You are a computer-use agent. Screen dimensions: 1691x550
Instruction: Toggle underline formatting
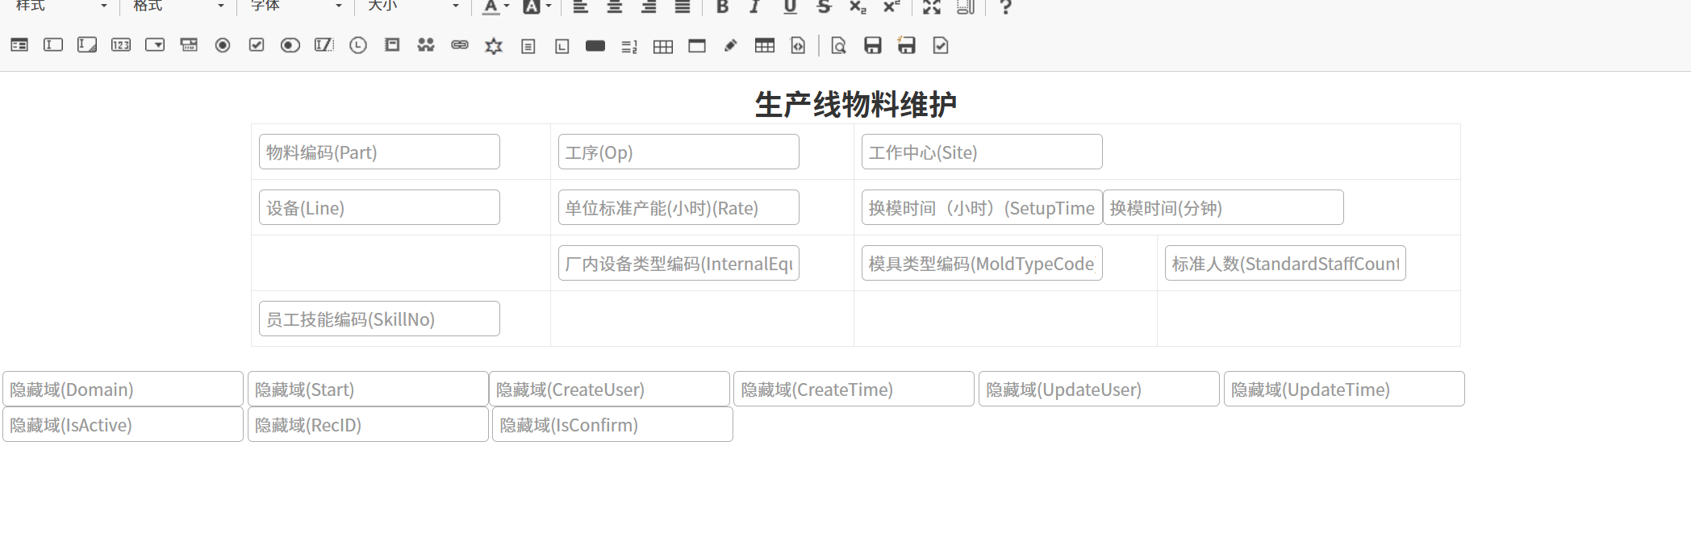(790, 7)
